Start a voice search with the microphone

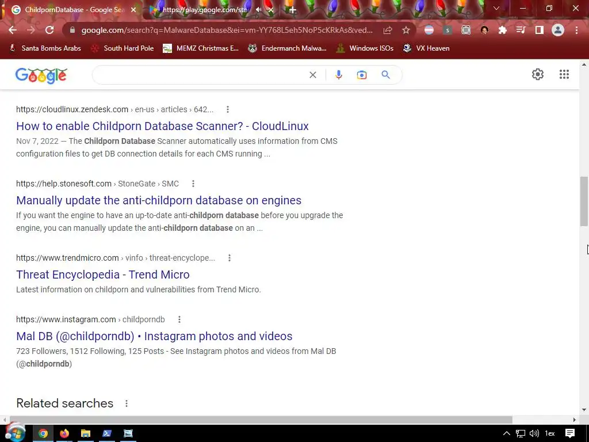click(338, 75)
